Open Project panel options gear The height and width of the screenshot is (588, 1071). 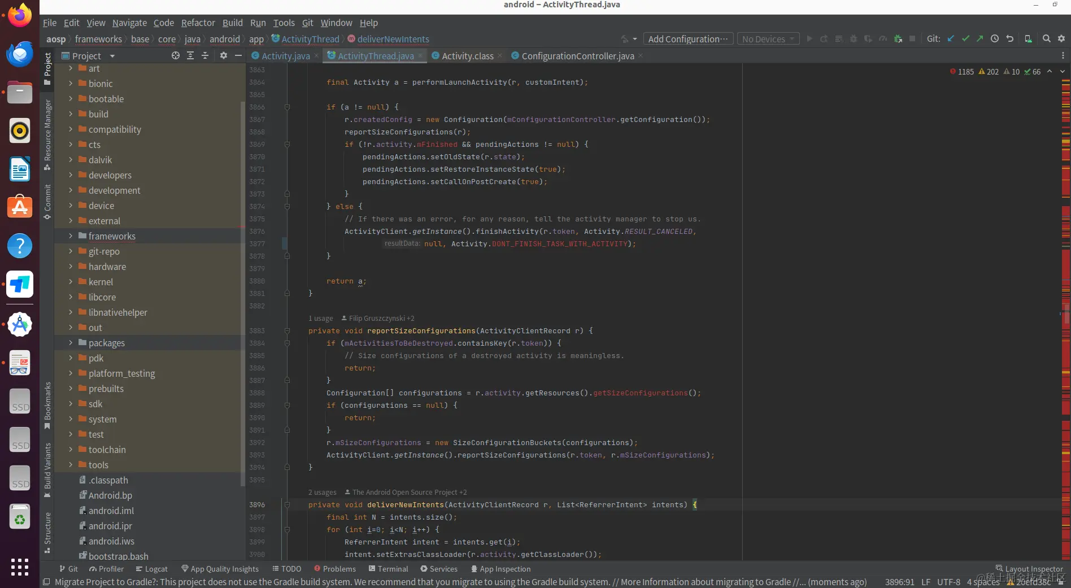(224, 55)
